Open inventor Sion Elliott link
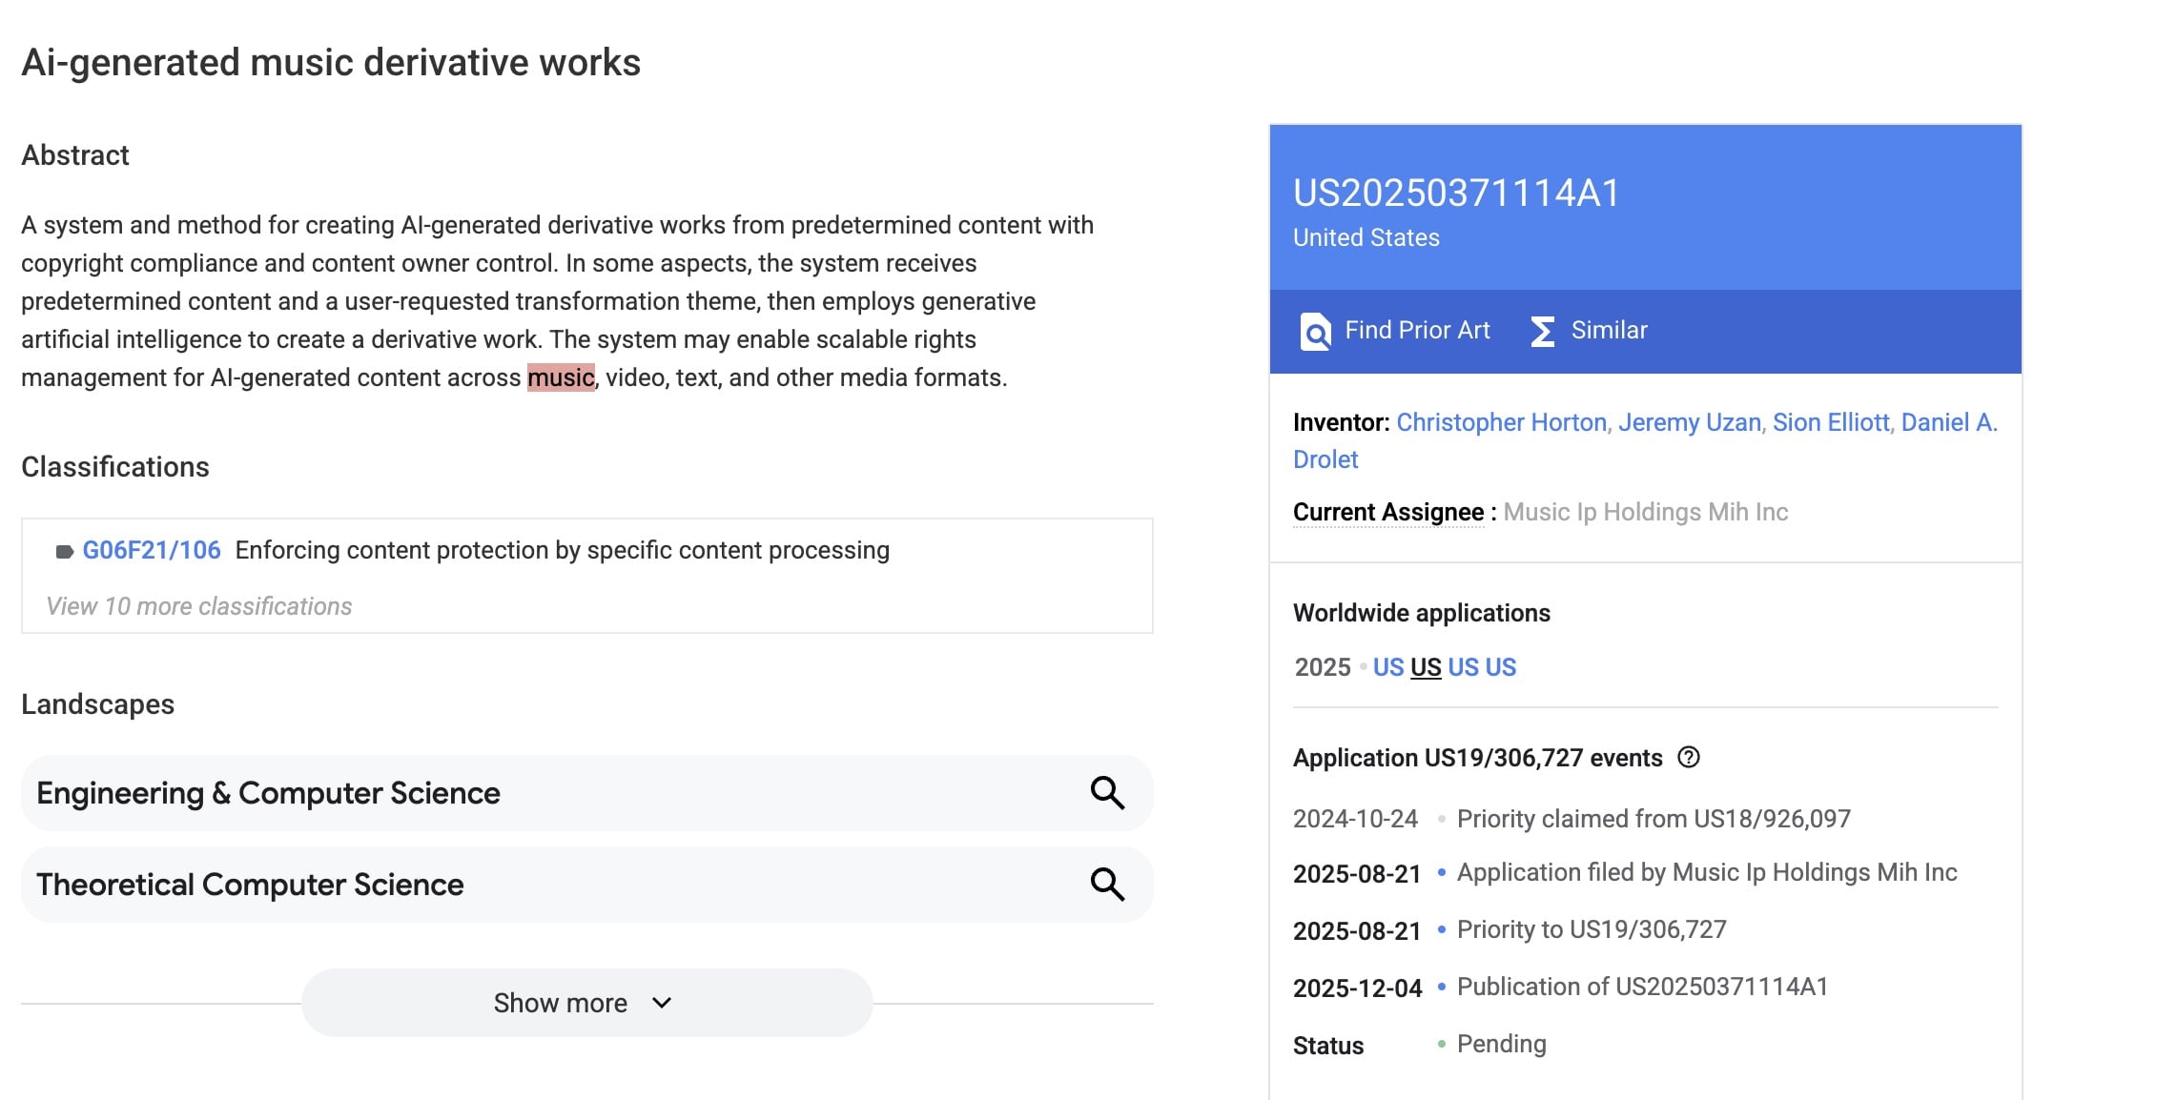 point(1830,422)
